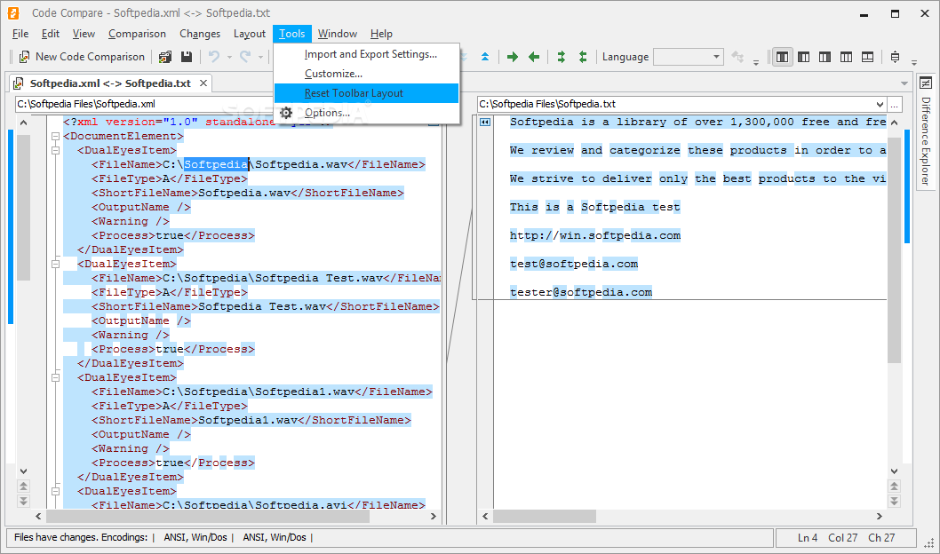Go to previous difference in right pane
Screen dimensions: 940x554
point(895,487)
